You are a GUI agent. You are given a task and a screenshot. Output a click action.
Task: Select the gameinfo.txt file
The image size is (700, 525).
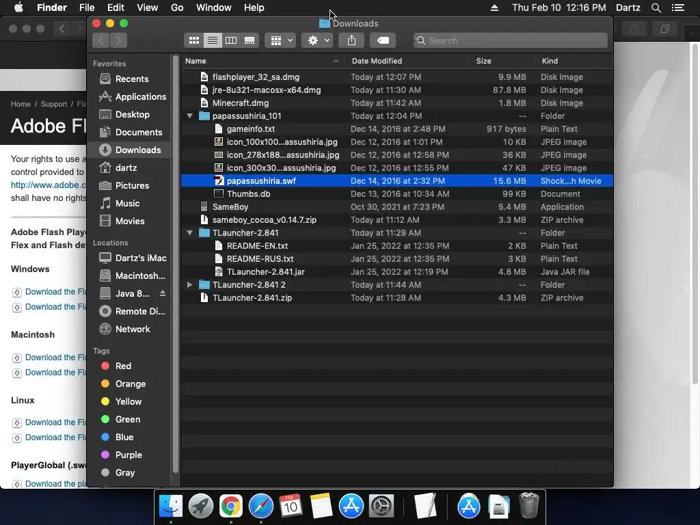(x=397, y=129)
